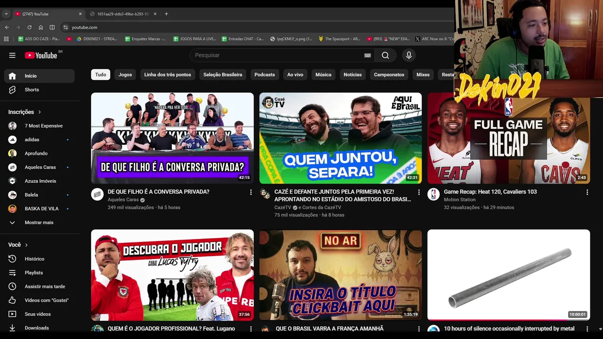Open QUEM JUNTOU, SEPARA thumbnail
This screenshot has width=603, height=339.
(x=341, y=138)
